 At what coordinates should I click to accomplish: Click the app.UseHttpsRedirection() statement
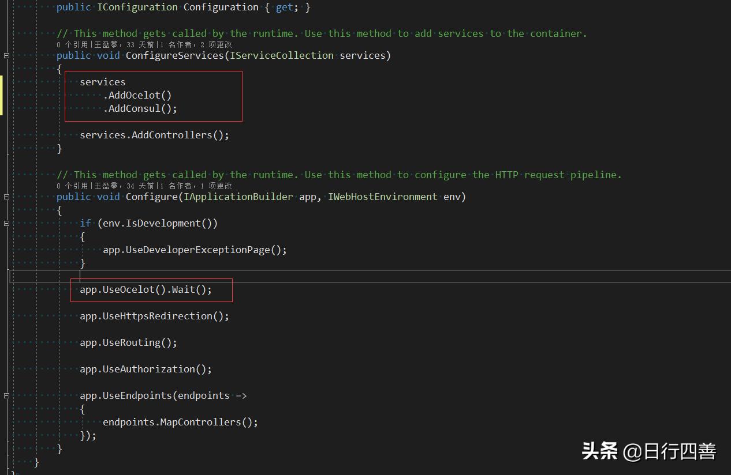(x=154, y=316)
